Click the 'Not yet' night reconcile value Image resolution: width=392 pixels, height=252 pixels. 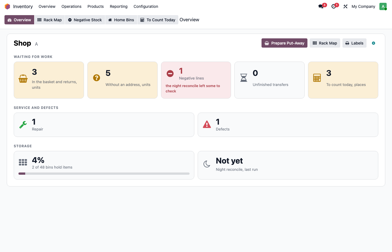coord(229,161)
